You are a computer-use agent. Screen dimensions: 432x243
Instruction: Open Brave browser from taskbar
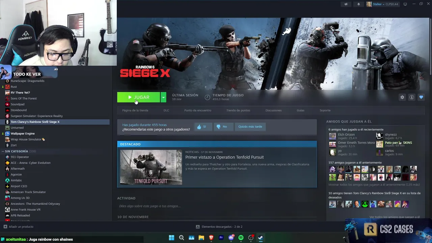pos(211,238)
